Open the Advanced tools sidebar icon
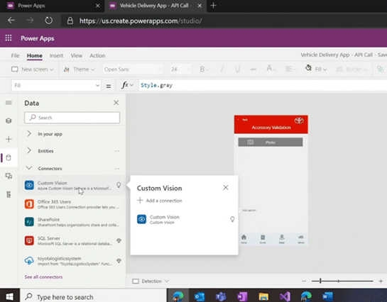The image size is (387, 302). (9, 194)
